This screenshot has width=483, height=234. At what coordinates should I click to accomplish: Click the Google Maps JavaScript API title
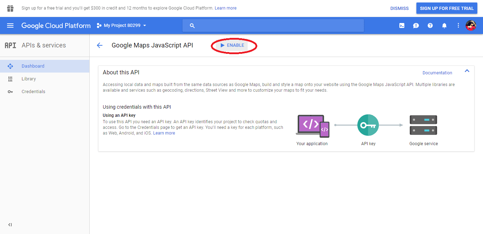tap(152, 45)
